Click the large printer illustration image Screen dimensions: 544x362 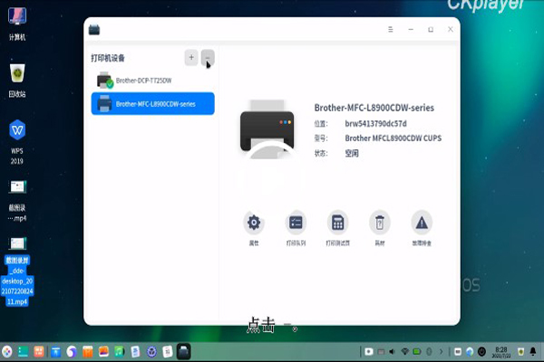[267, 129]
